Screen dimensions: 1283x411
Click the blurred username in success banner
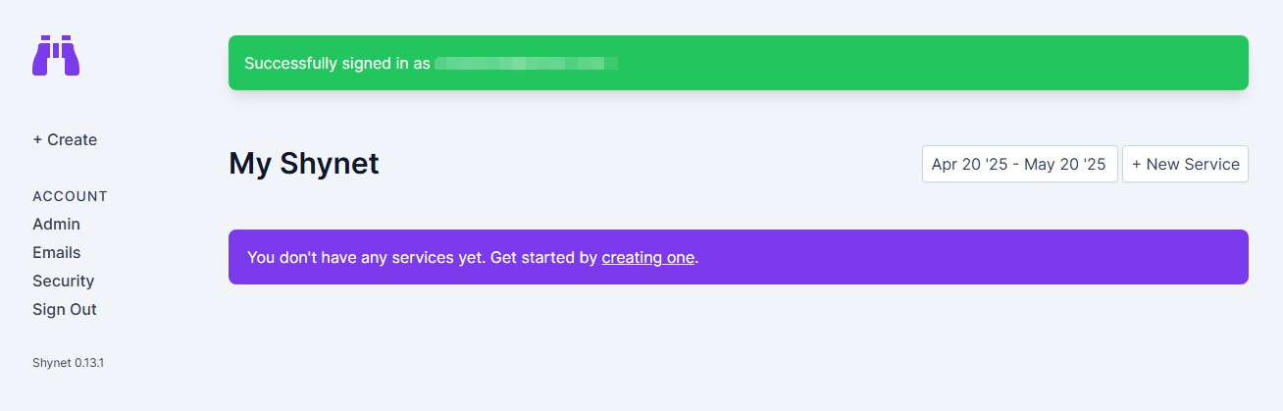[526, 64]
